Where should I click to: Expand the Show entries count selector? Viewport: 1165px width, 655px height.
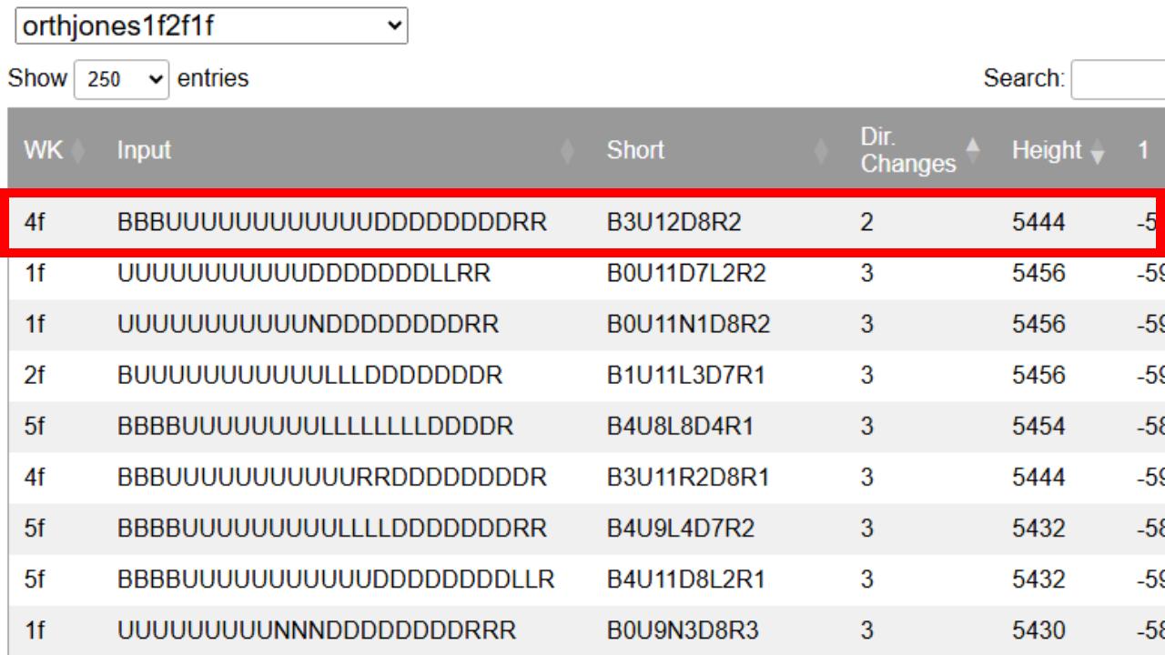[x=121, y=79]
